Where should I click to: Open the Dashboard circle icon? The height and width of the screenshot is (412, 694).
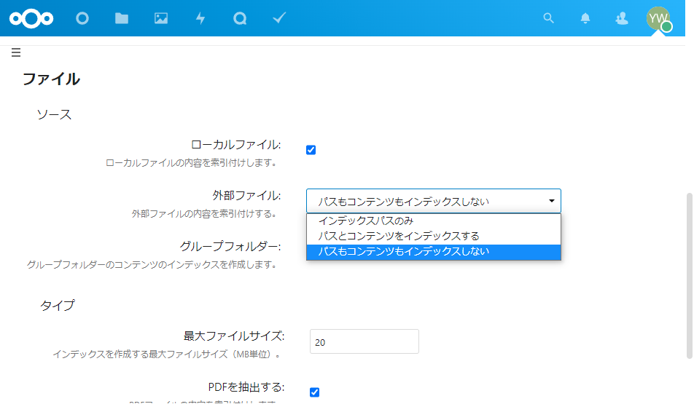tap(82, 18)
